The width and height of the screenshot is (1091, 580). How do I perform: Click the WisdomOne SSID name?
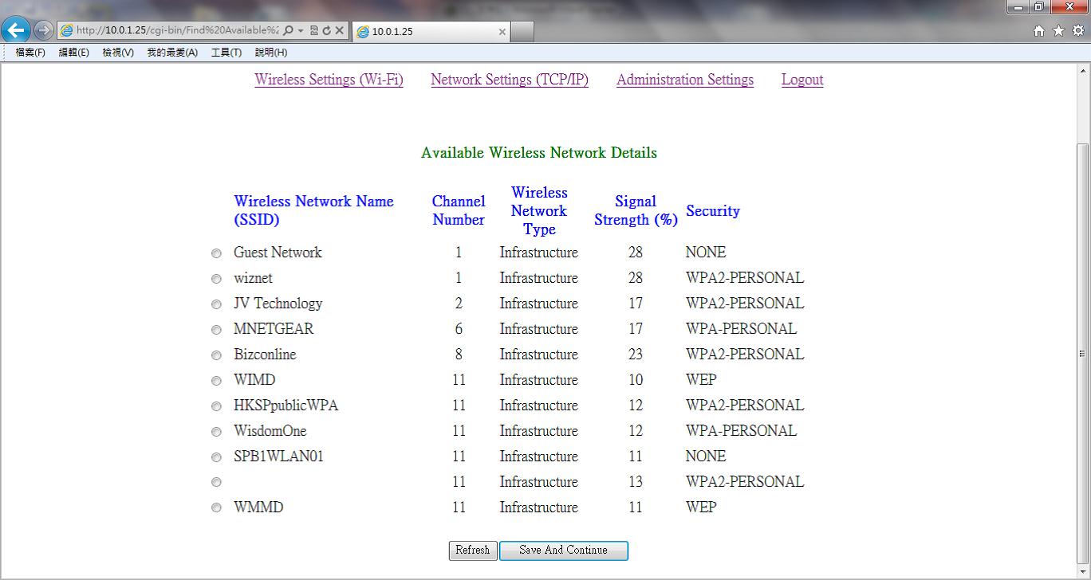tap(270, 431)
